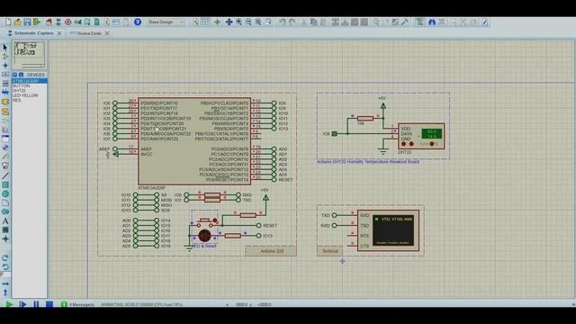Save the project with the floppy disk icon

click(27, 22)
